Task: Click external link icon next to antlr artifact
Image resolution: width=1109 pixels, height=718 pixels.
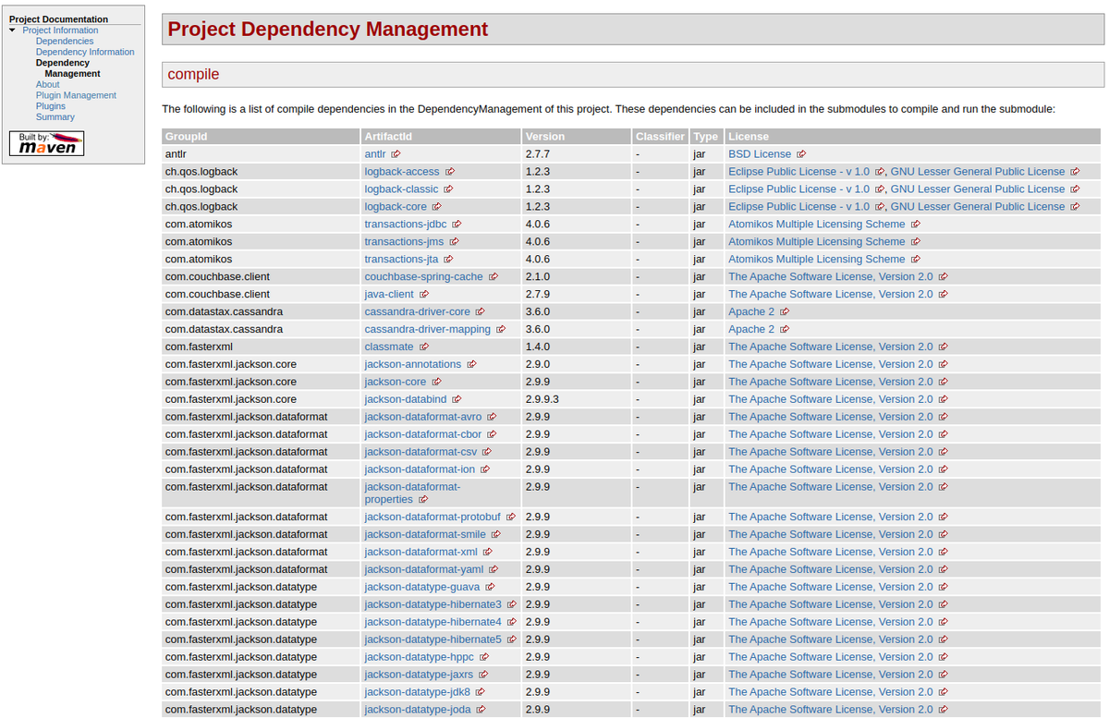Action: [396, 154]
